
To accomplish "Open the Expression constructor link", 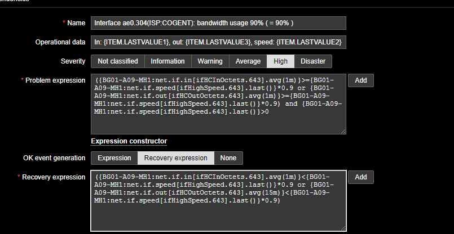I will [x=129, y=141].
